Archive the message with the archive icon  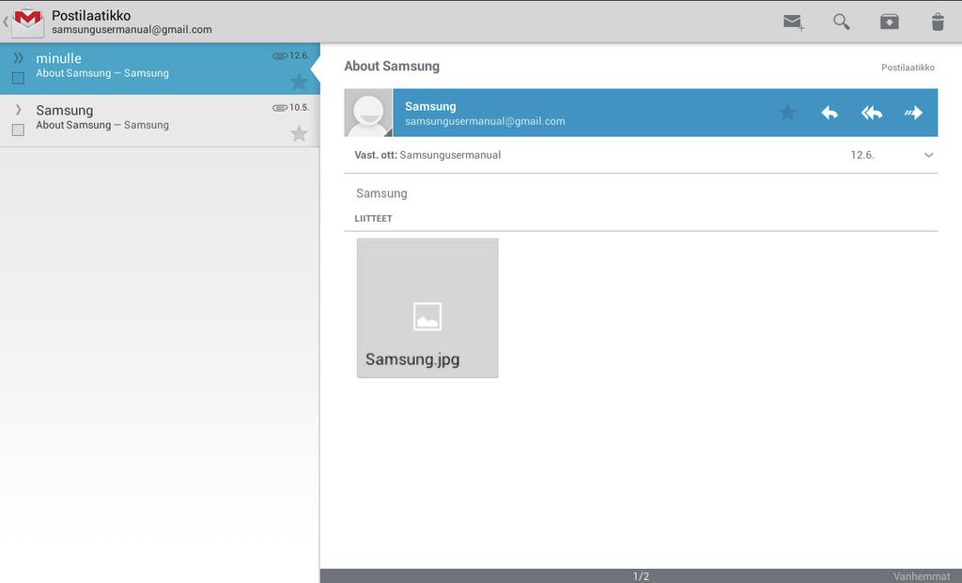point(889,22)
